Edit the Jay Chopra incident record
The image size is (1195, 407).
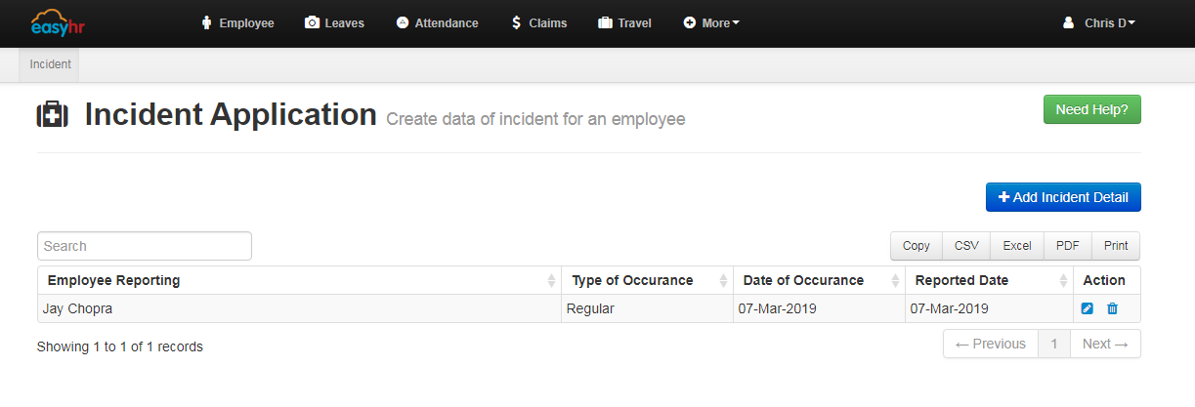click(x=1088, y=309)
